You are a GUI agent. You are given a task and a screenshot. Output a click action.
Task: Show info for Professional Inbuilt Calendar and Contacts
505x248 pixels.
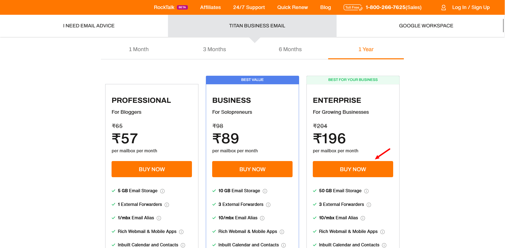pyautogui.click(x=183, y=245)
